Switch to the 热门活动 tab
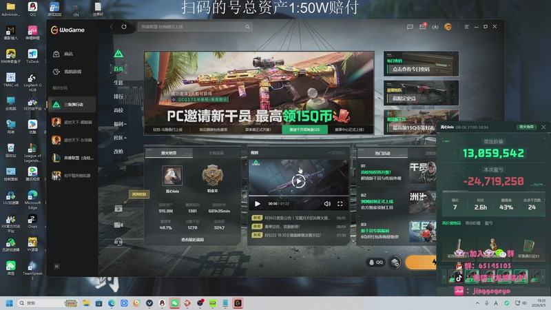 (x=382, y=153)
